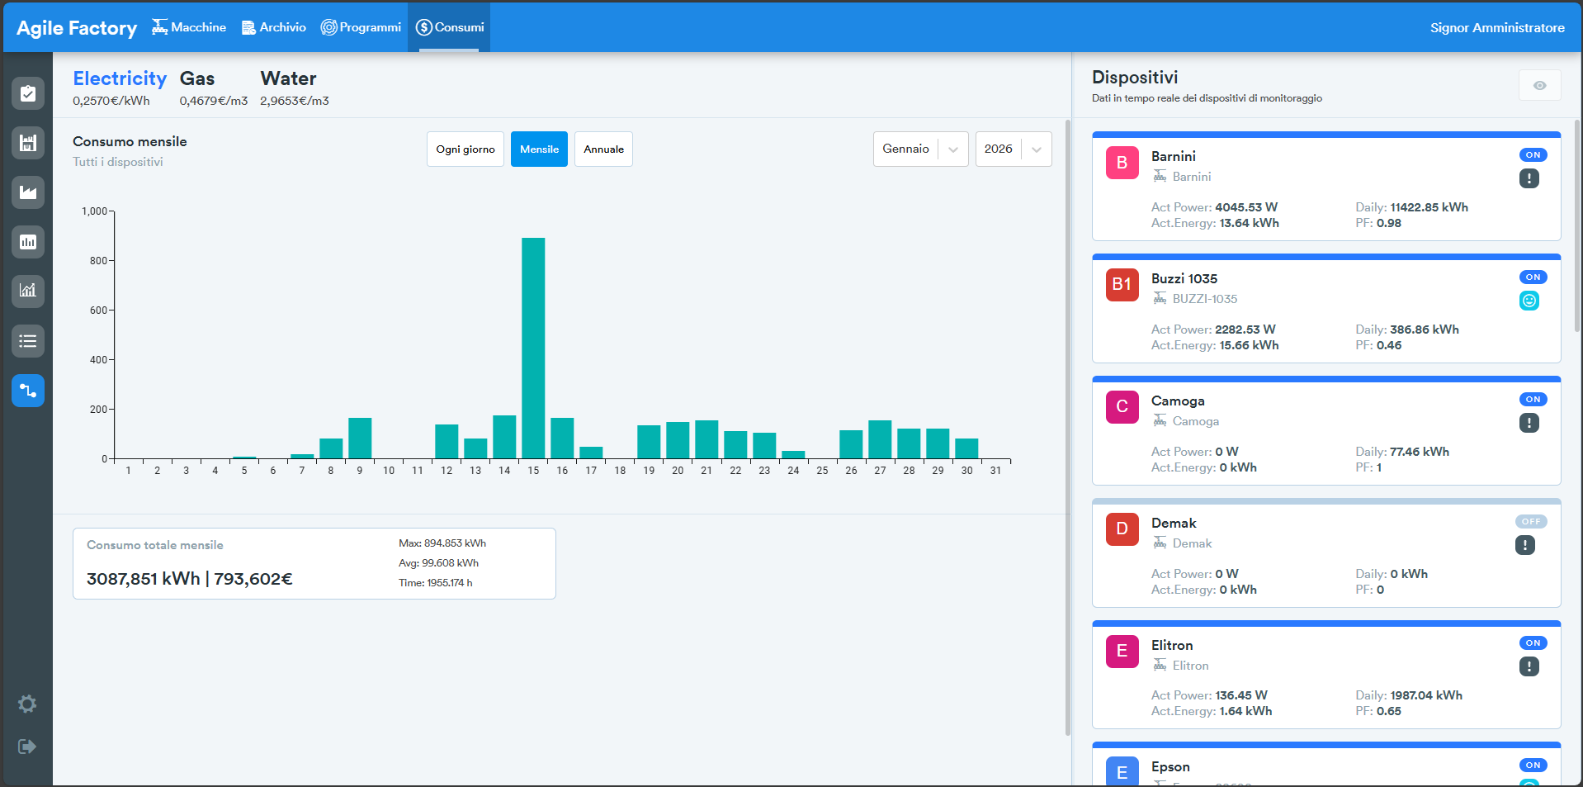Open the trend line analytics sidebar icon
Image resolution: width=1583 pixels, height=787 pixels.
tap(28, 291)
